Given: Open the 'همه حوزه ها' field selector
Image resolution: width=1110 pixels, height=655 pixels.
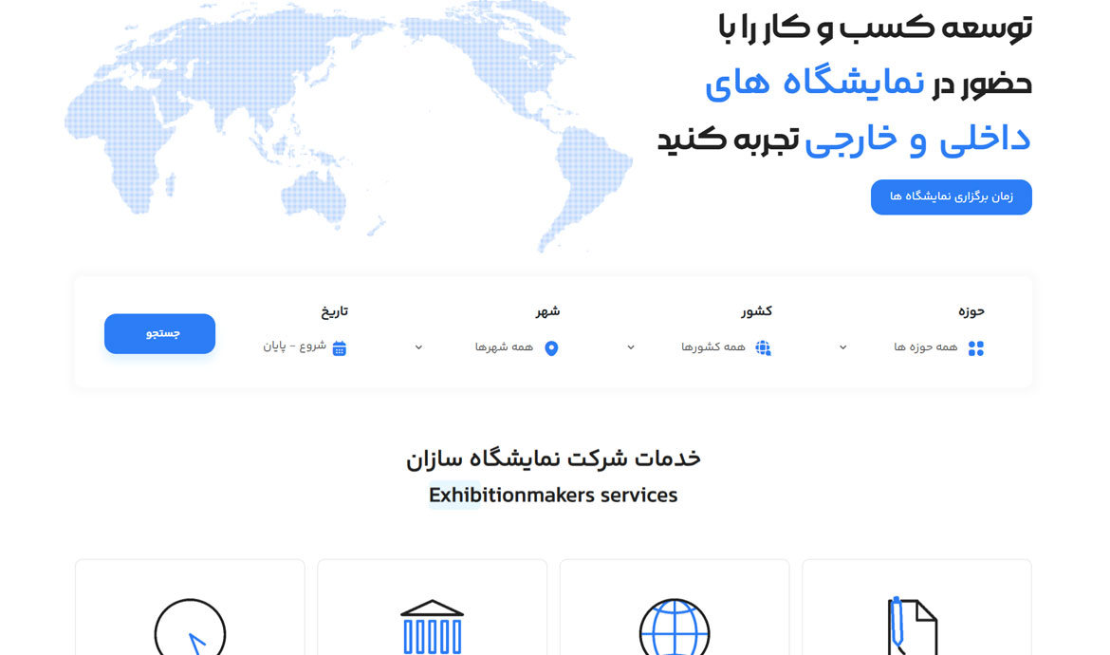Looking at the screenshot, I should pos(925,347).
